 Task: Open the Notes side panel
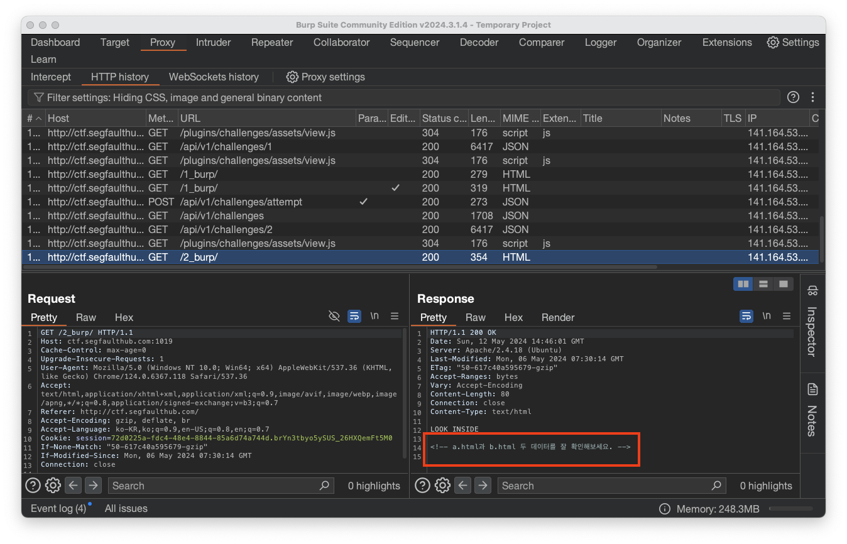[x=812, y=410]
